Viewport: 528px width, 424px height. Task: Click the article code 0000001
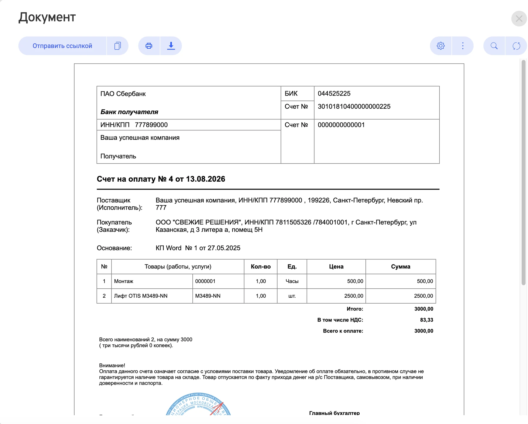click(205, 281)
